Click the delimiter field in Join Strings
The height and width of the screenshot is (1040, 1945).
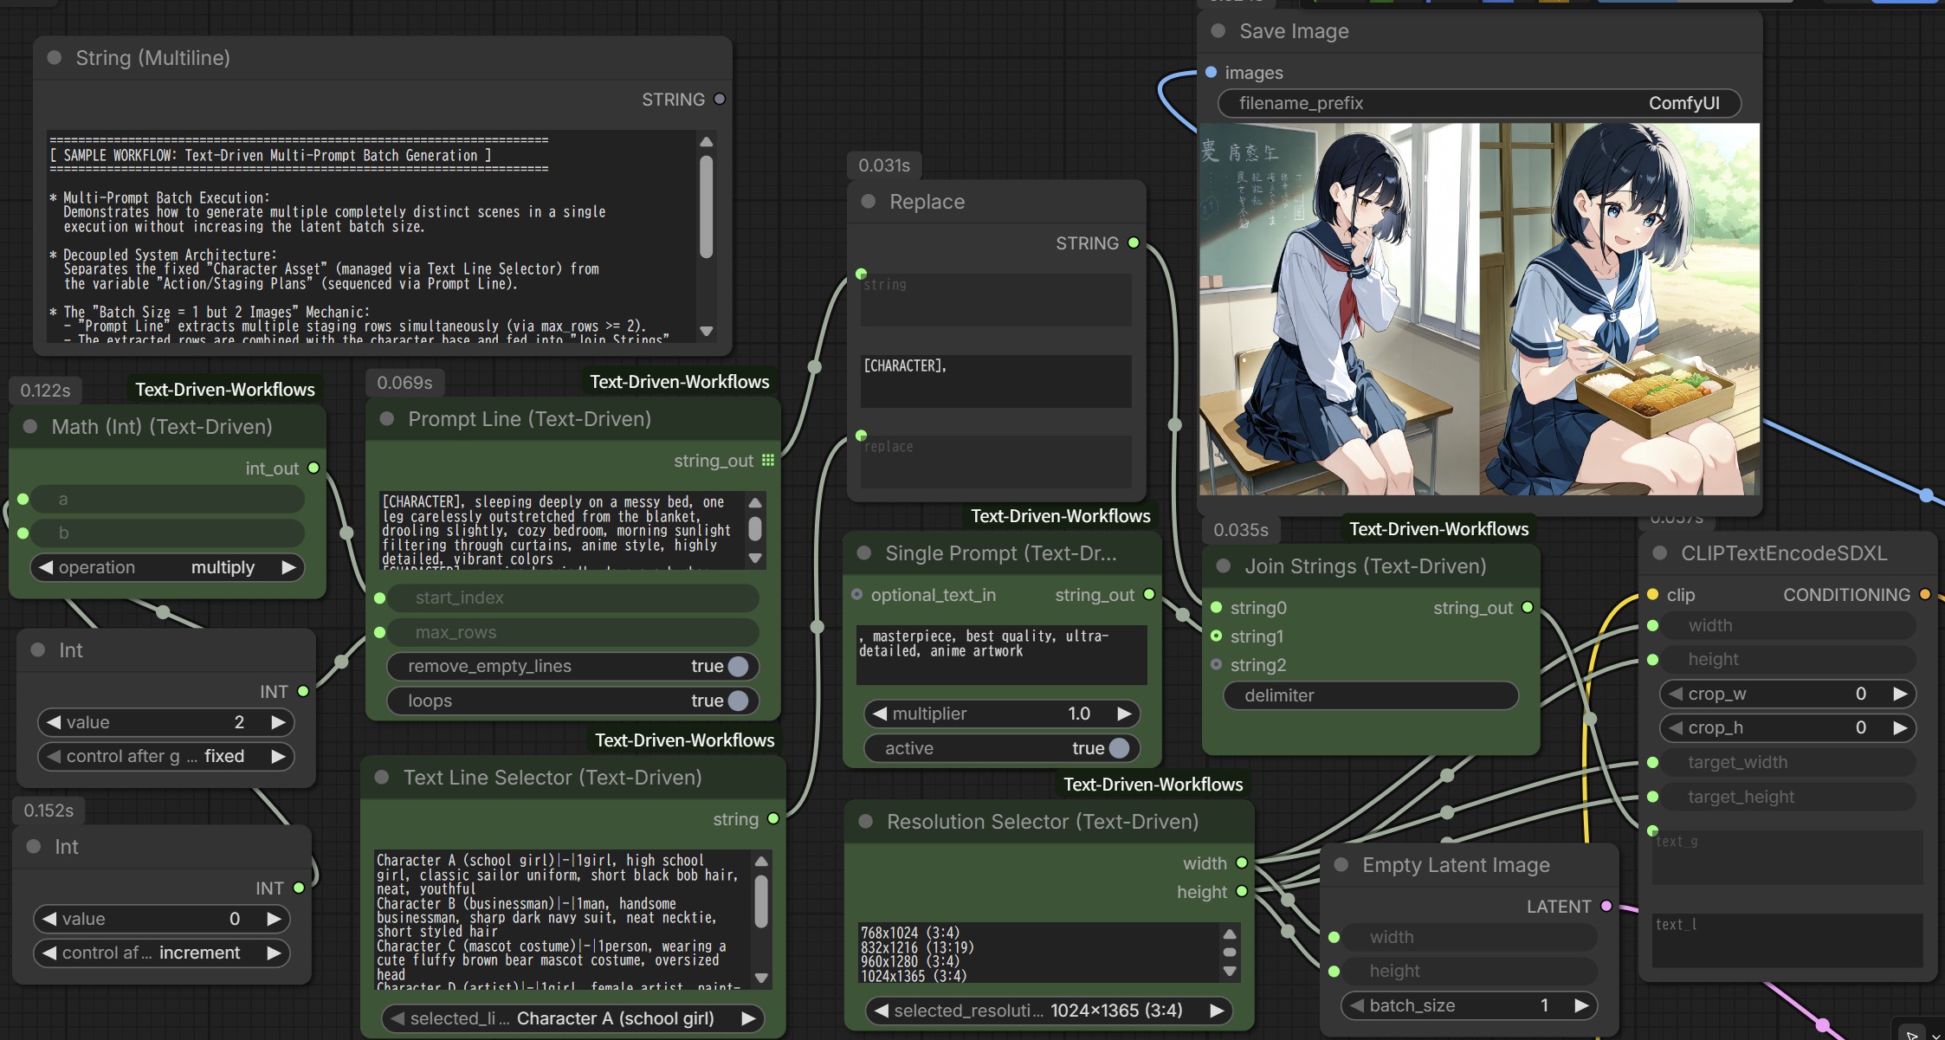tap(1371, 695)
